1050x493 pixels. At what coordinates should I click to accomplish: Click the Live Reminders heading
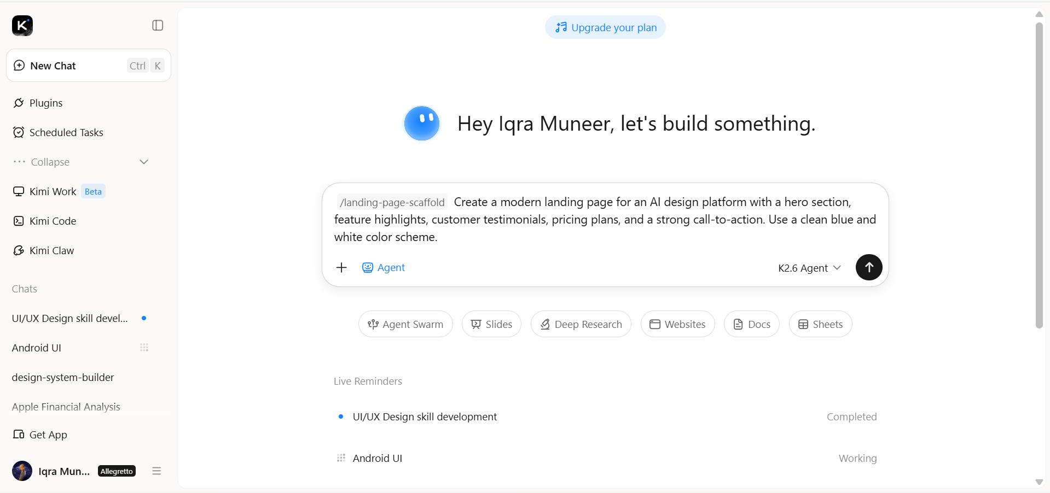click(x=368, y=381)
